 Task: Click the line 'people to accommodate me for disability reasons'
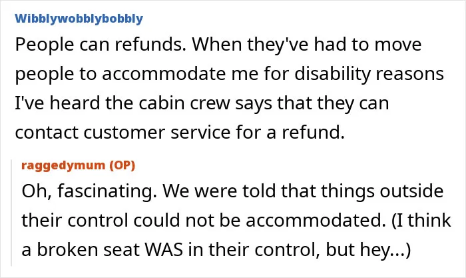point(230,74)
